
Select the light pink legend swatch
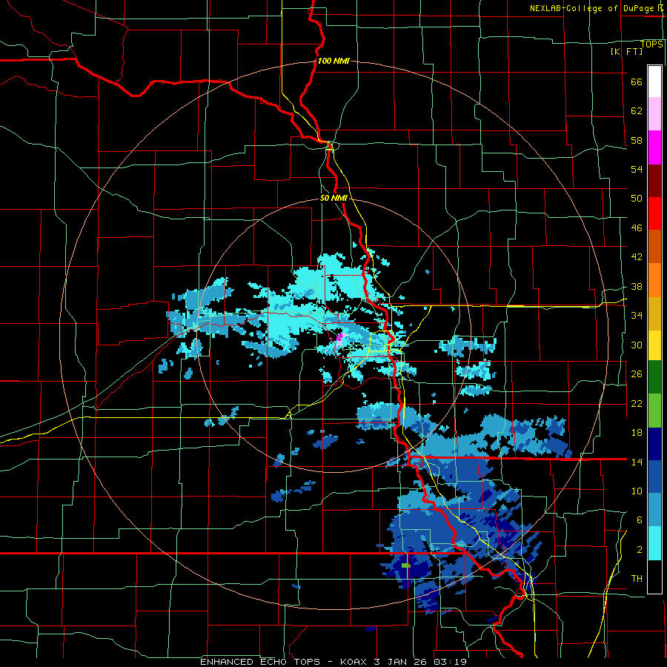[654, 114]
